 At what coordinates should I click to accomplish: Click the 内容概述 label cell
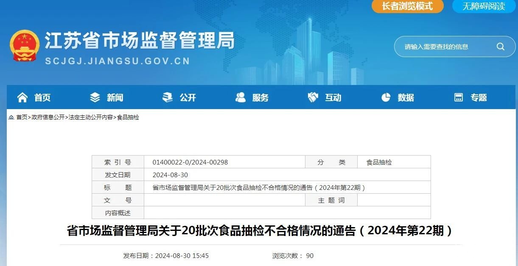(118, 213)
